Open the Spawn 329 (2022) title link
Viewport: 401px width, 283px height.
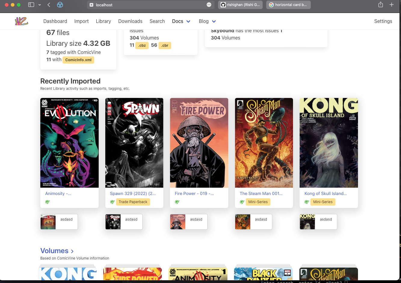click(133, 193)
